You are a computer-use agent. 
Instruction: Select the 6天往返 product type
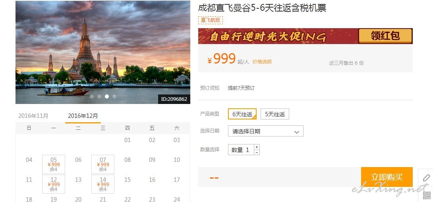[x=242, y=114]
